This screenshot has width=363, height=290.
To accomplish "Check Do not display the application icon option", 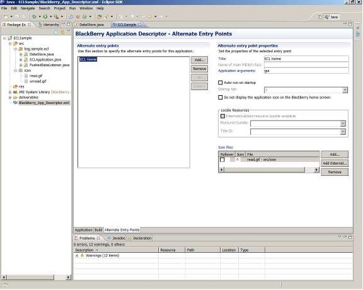I will pyautogui.click(x=221, y=98).
